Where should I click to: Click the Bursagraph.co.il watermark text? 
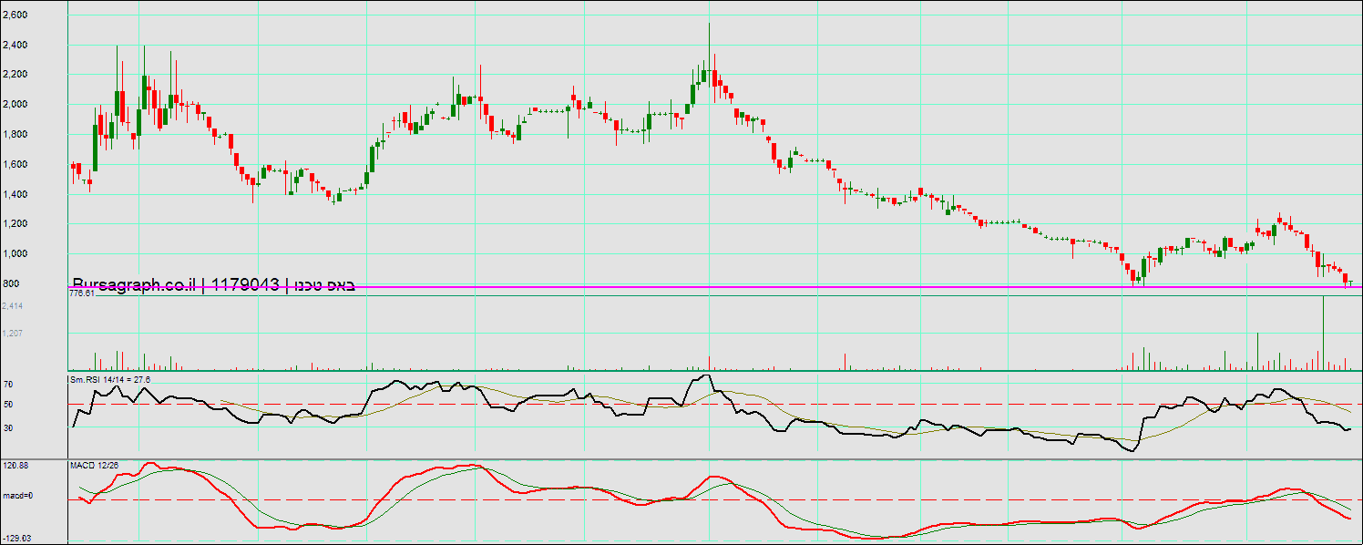(133, 285)
